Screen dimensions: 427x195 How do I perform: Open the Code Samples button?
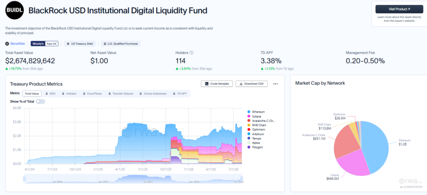click(217, 84)
